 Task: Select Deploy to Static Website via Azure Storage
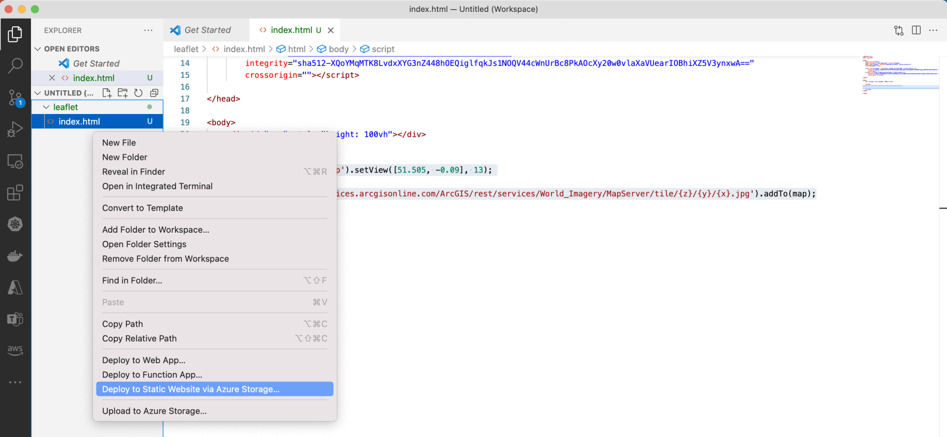point(191,389)
